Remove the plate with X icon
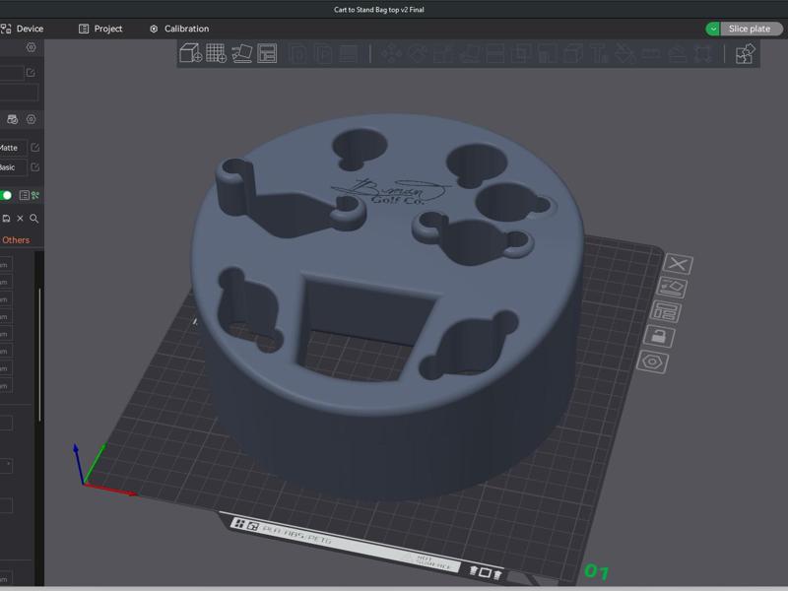Viewport: 788px width, 591px height. coord(678,264)
